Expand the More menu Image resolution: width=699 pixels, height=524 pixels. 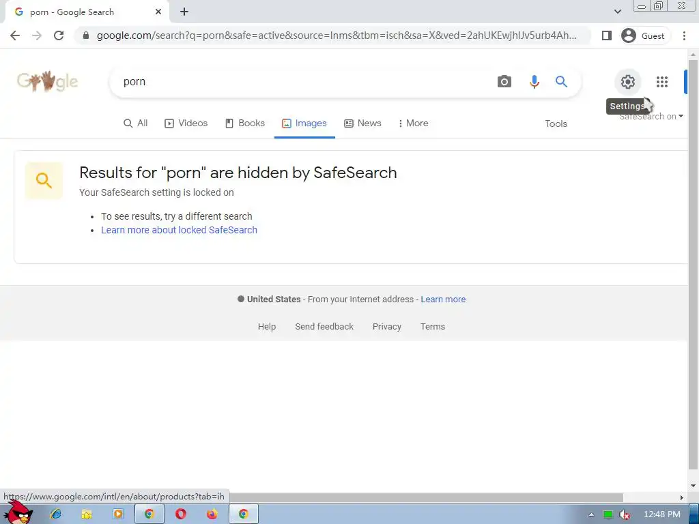coord(413,123)
